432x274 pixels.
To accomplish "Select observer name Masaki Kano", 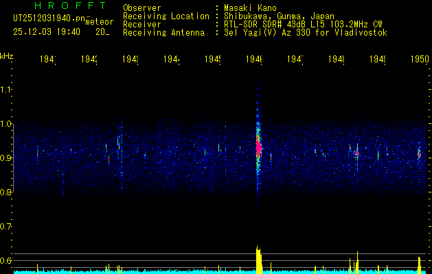I will [x=250, y=8].
